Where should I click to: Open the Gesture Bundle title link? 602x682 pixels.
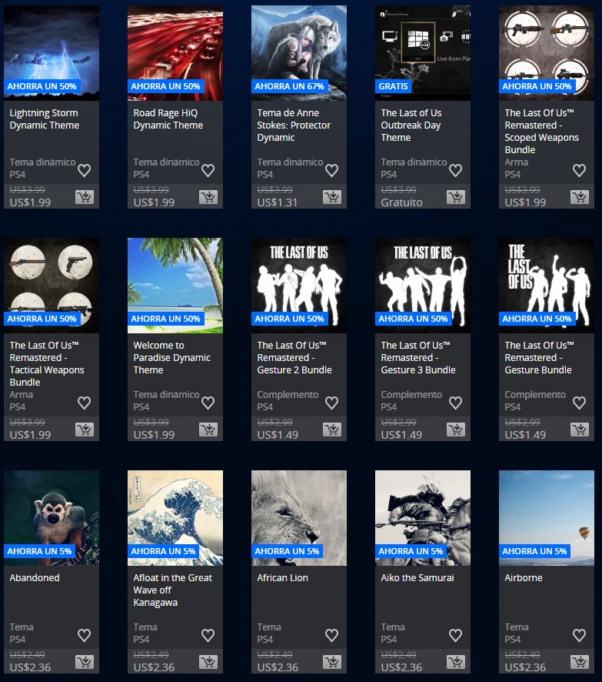tap(538, 357)
